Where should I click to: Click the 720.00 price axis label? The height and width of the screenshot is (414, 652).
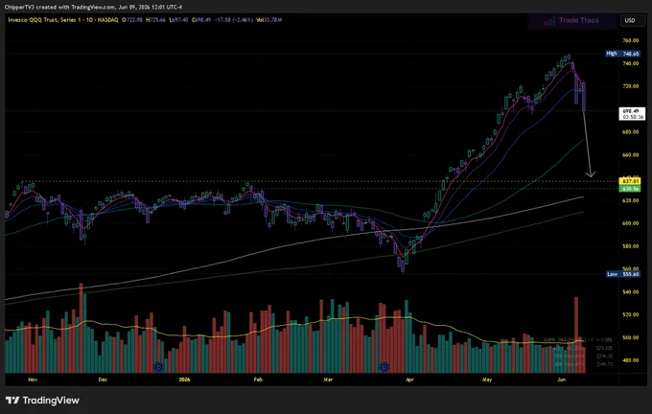click(x=630, y=86)
